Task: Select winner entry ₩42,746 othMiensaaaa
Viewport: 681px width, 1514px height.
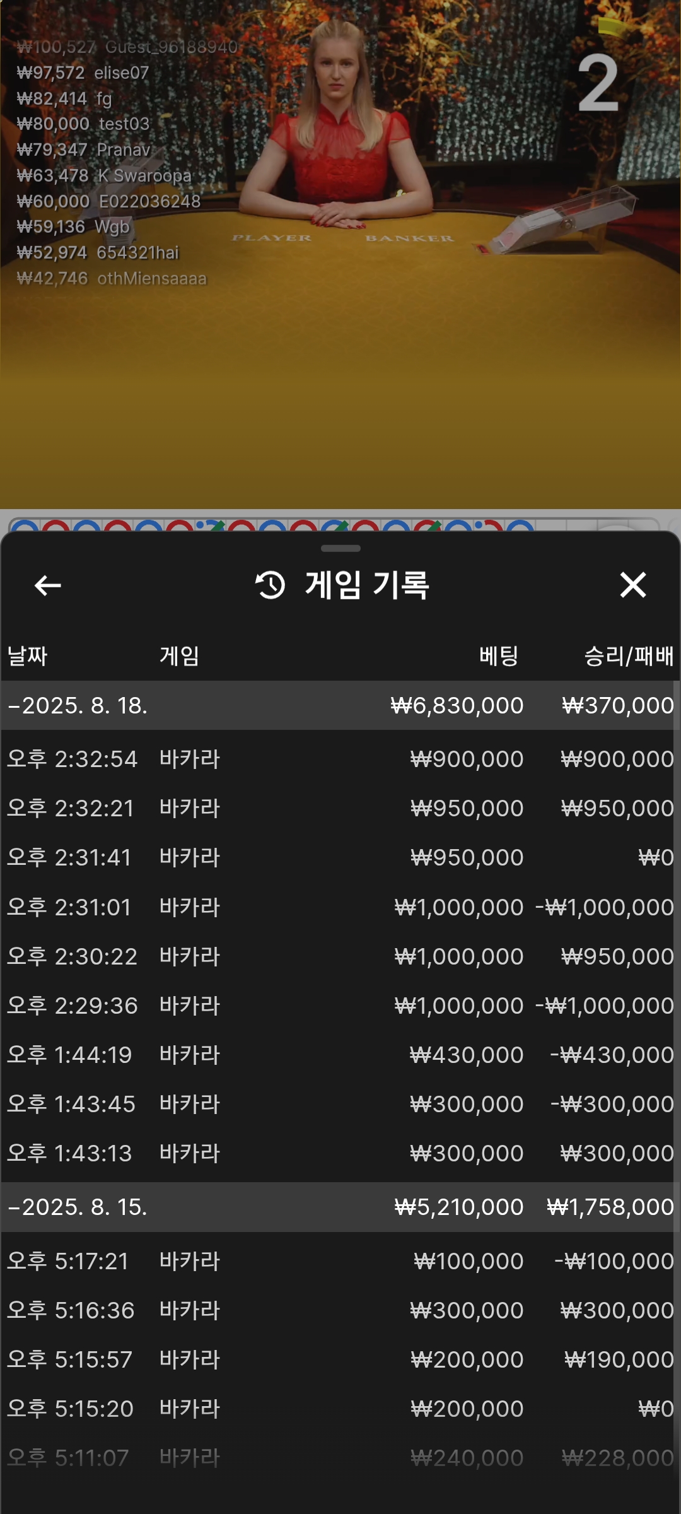Action: click(x=112, y=278)
